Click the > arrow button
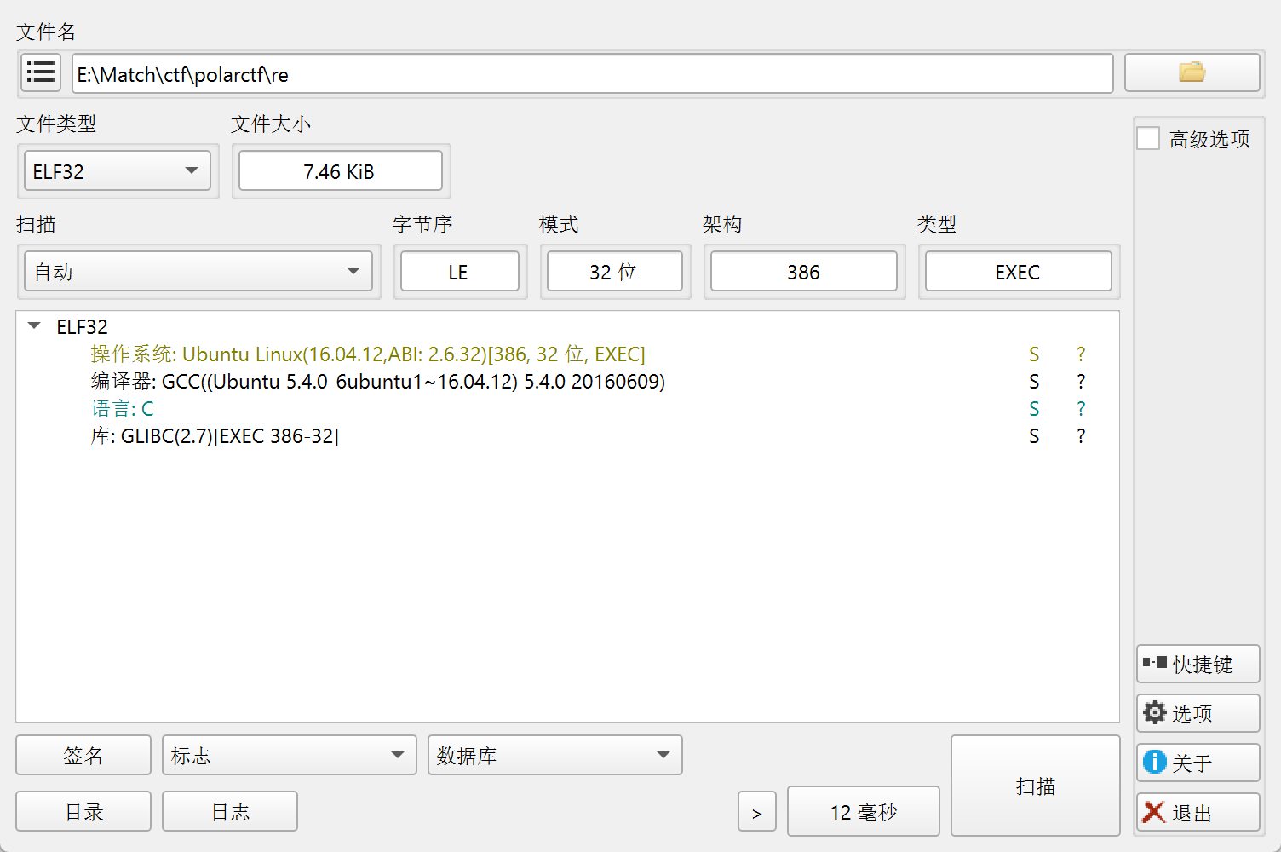Image resolution: width=1281 pixels, height=852 pixels. 757,812
